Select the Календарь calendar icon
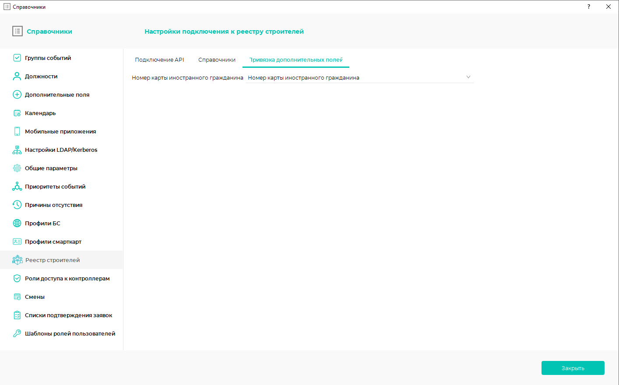The image size is (619, 385). click(17, 113)
